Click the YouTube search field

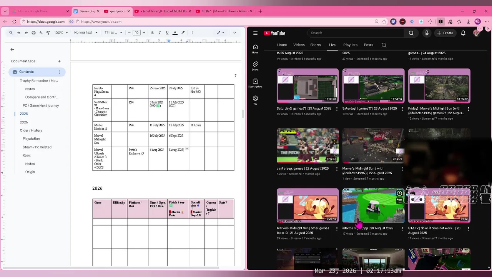[356, 33]
